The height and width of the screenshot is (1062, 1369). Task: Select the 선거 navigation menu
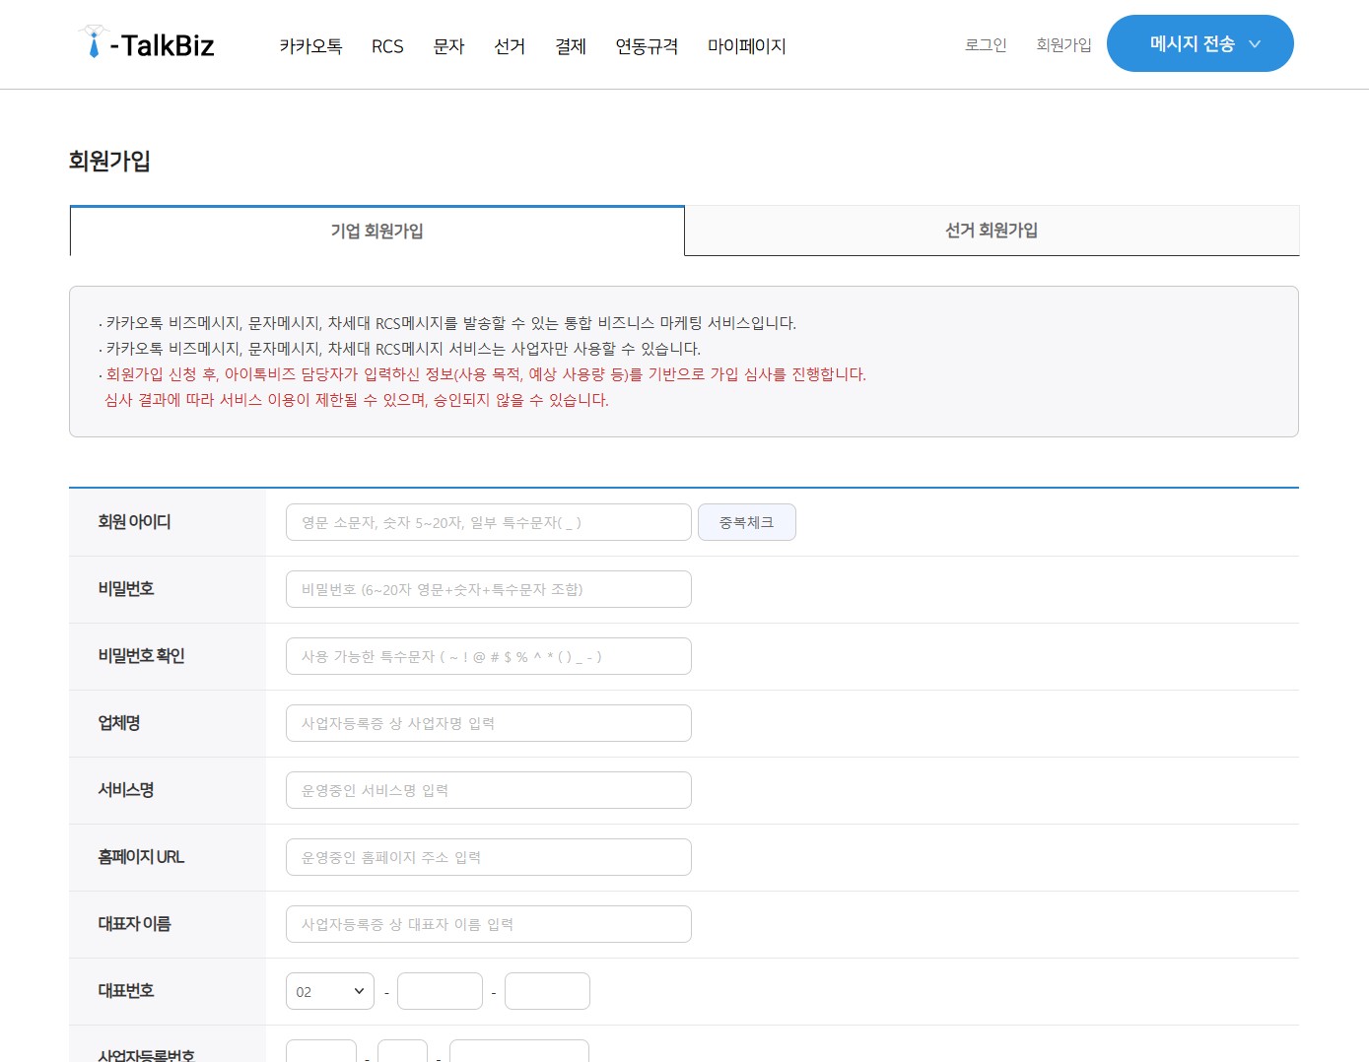pos(510,46)
